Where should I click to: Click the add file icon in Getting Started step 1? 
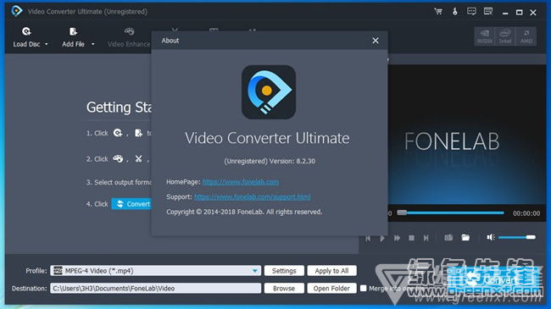[138, 133]
